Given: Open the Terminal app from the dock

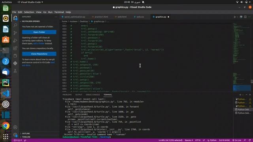Looking at the screenshot, I should 6,50.
